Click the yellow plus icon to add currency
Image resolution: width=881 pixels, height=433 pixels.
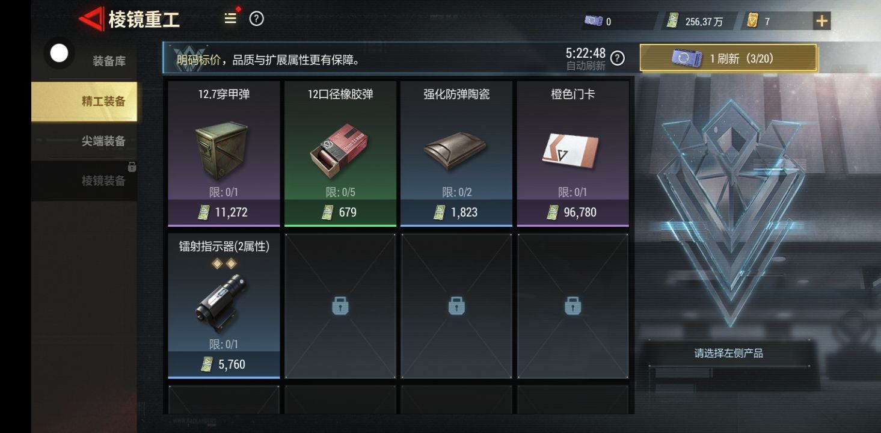821,22
